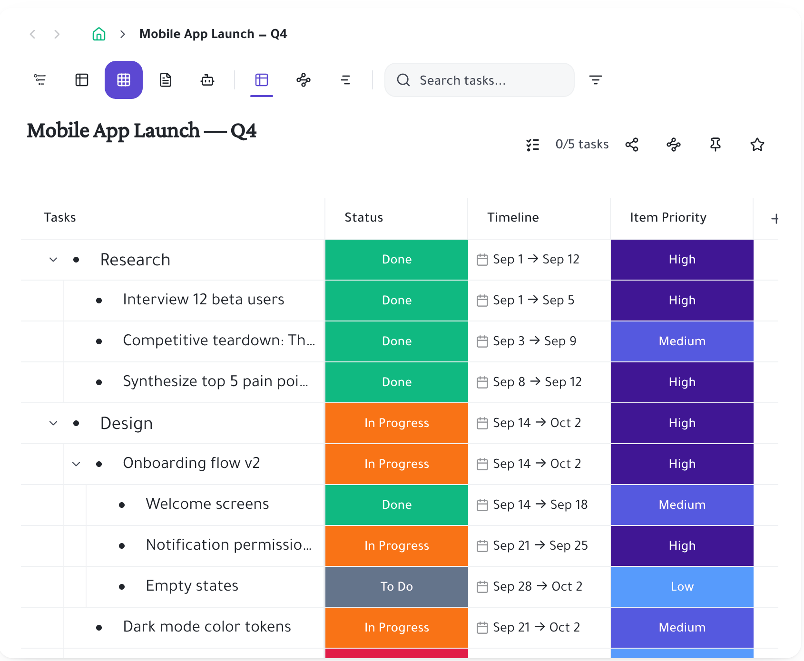Collapse the Research task group

[53, 260]
